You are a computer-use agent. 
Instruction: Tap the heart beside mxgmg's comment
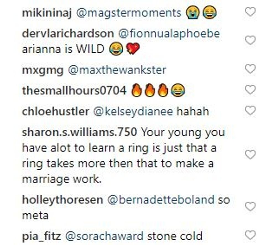tap(250, 69)
